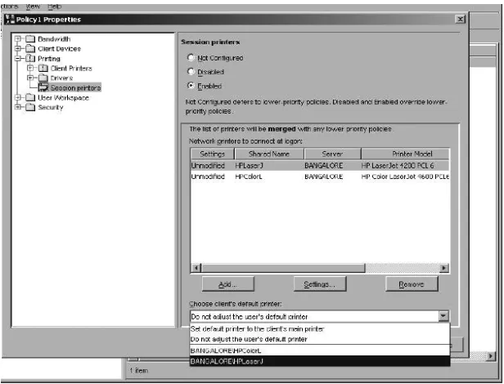This screenshot has width=504, height=384.
Task: Click the Bandwidth folder icon
Action: click(x=30, y=39)
